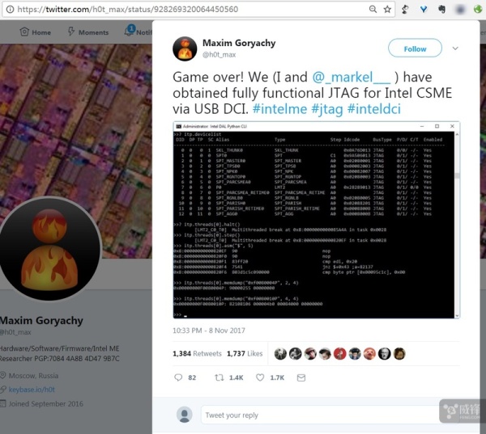Click the Evernote elephant extension icon
The width and height of the screenshot is (486, 434).
(442, 9)
